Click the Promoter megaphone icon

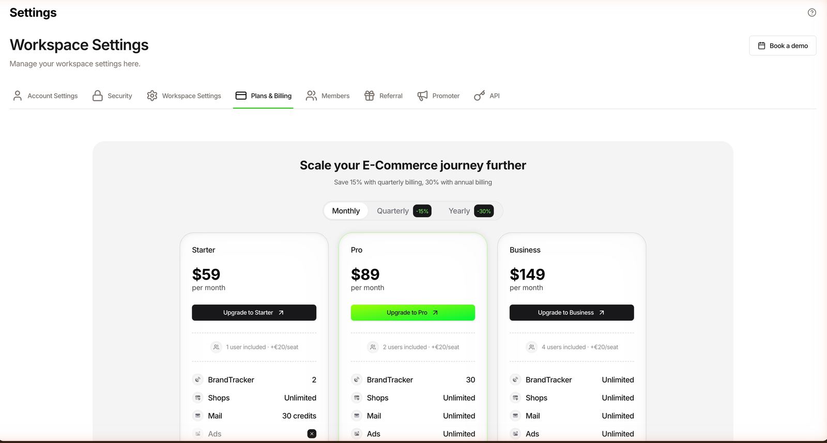pyautogui.click(x=422, y=96)
